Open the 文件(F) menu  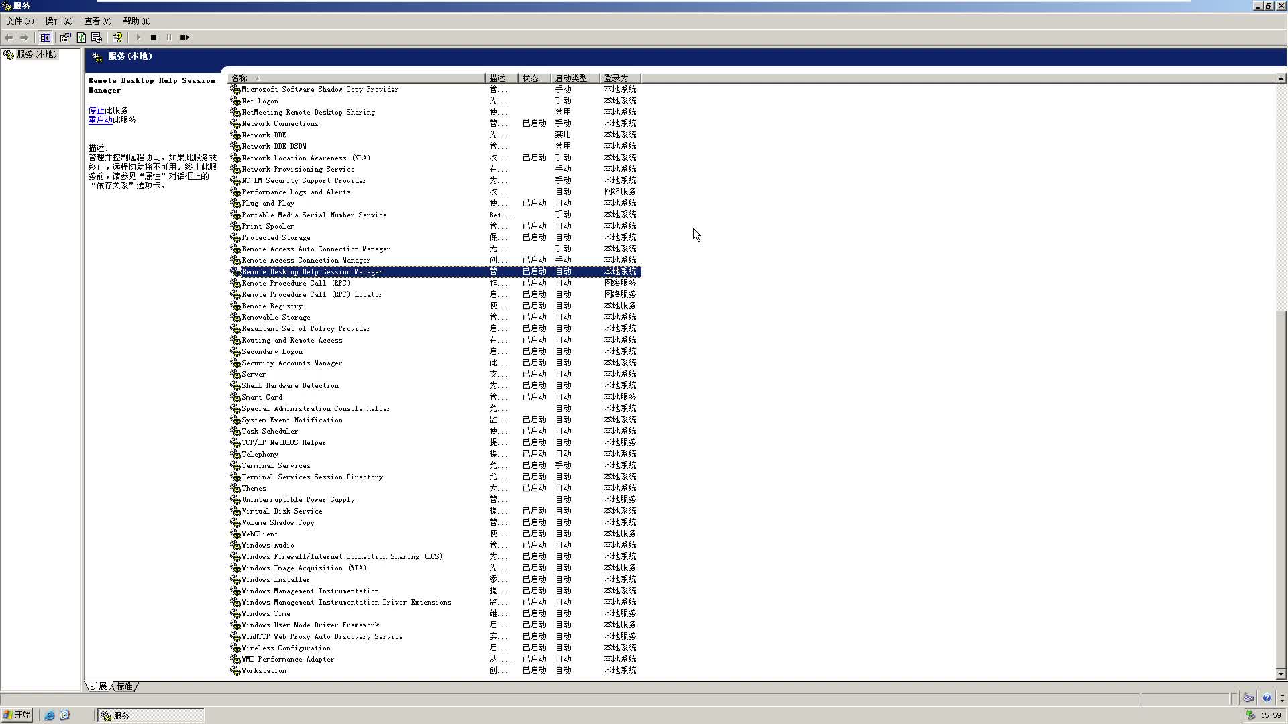(x=19, y=21)
